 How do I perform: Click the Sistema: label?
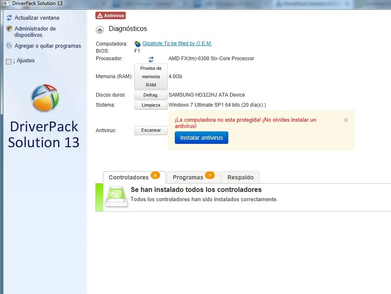click(x=105, y=105)
